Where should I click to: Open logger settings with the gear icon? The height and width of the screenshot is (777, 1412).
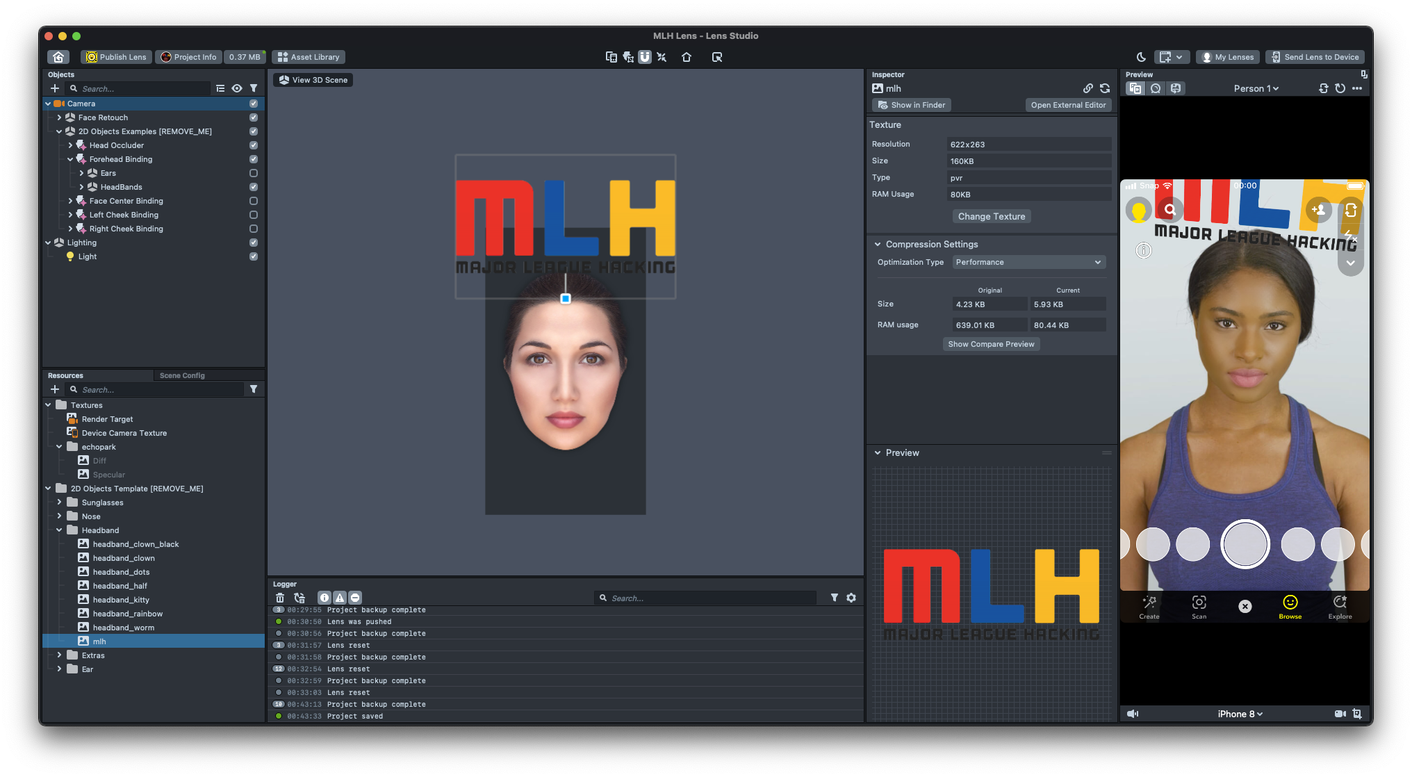851,598
